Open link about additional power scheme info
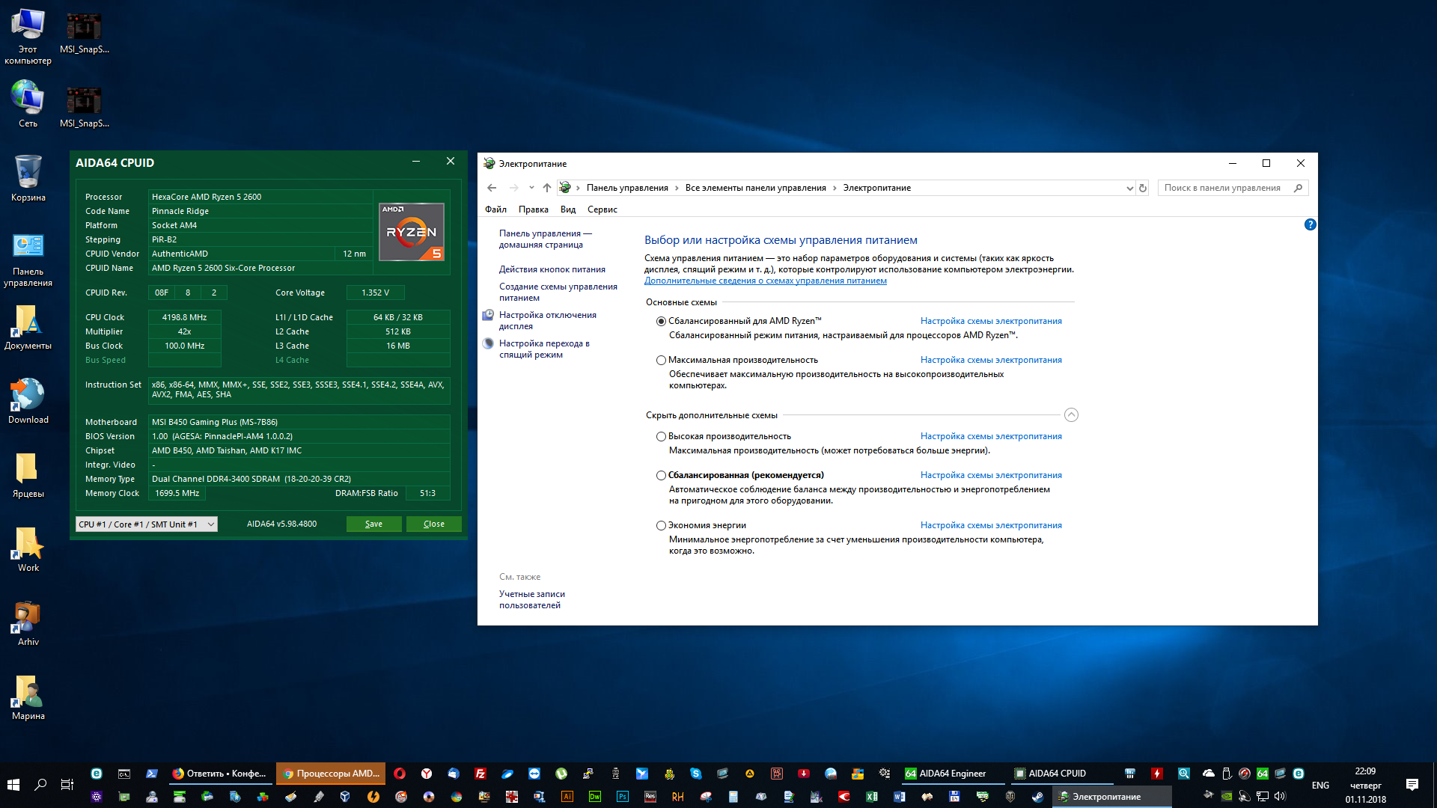The image size is (1437, 808). pos(765,281)
